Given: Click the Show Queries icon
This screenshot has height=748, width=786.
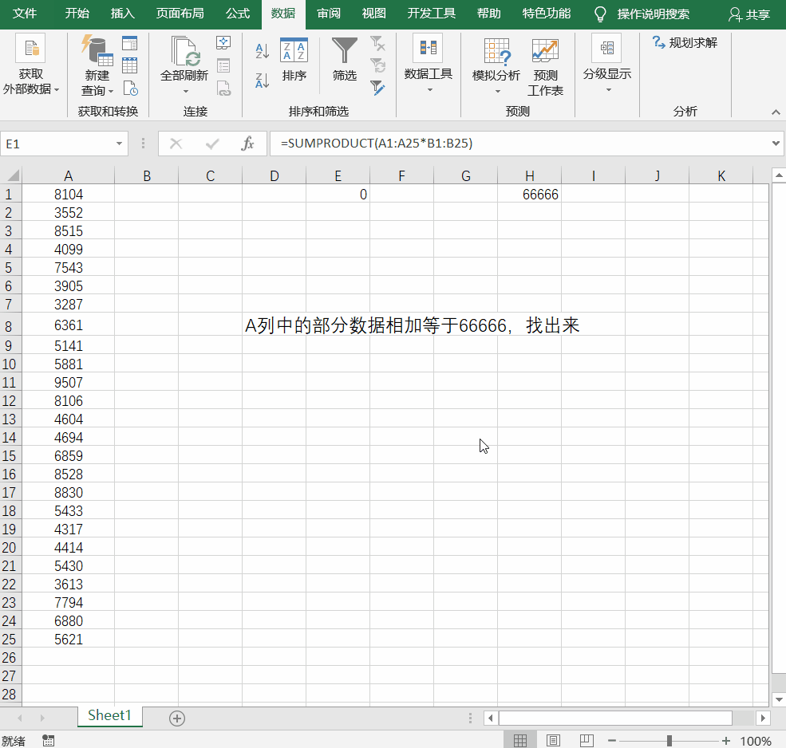Looking at the screenshot, I should click(x=130, y=44).
